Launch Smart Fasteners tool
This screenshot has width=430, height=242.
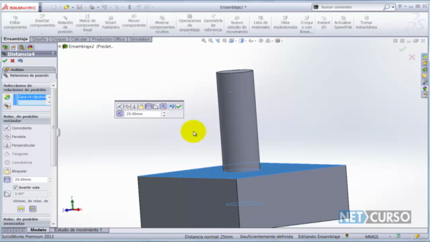click(x=111, y=23)
